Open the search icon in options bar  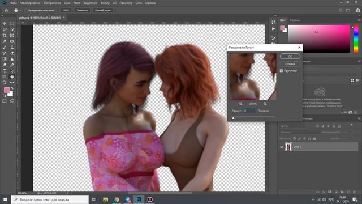point(341,10)
